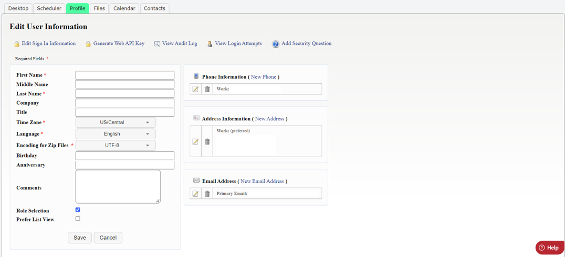Delete the Work phone entry with the trash icon
This screenshot has height=257, width=565.
207,89
